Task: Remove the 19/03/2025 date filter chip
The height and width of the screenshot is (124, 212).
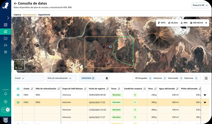Action: [x=93, y=78]
